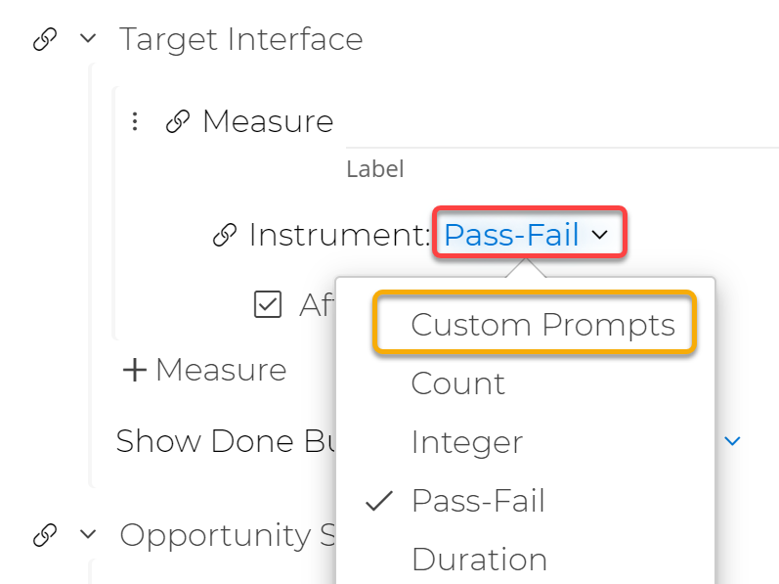Toggle the checkbox below Instrument
Image resolution: width=779 pixels, height=584 pixels.
[267, 305]
